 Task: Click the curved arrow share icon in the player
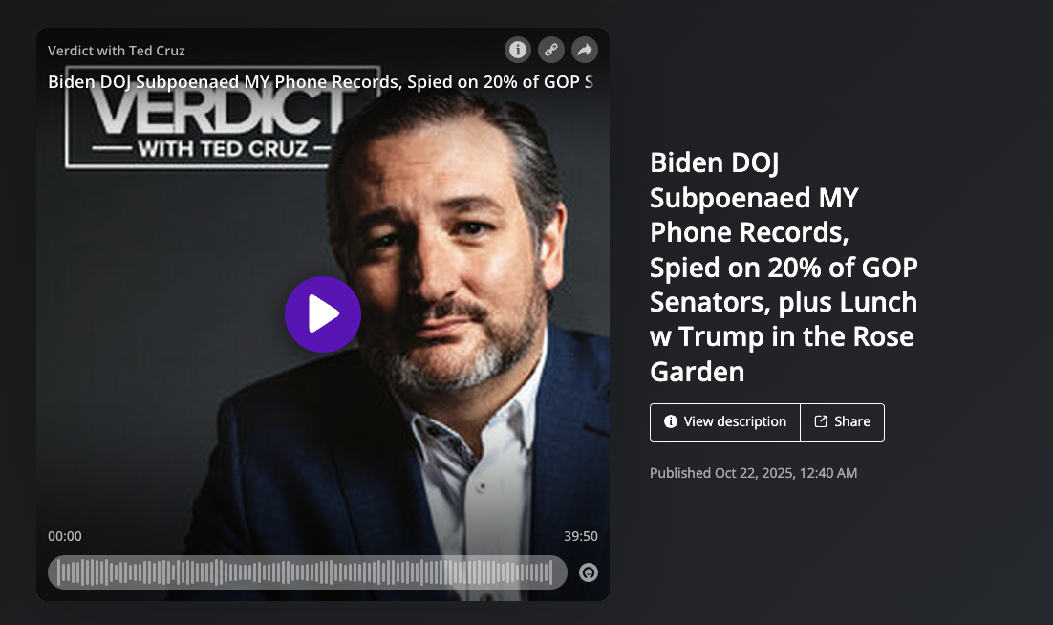click(585, 50)
